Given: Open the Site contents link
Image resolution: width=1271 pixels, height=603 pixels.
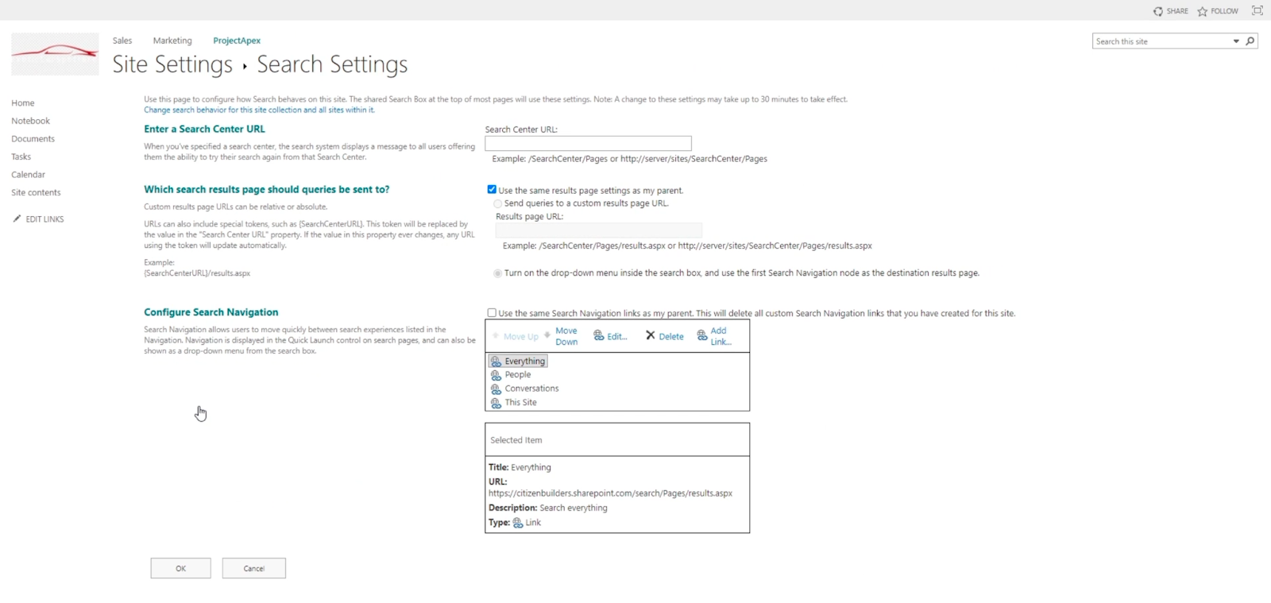Looking at the screenshot, I should pyautogui.click(x=36, y=192).
